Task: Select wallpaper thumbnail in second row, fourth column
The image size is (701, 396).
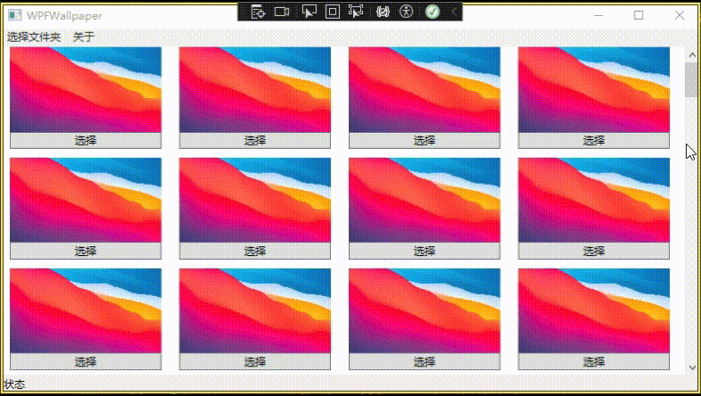Action: tap(594, 201)
